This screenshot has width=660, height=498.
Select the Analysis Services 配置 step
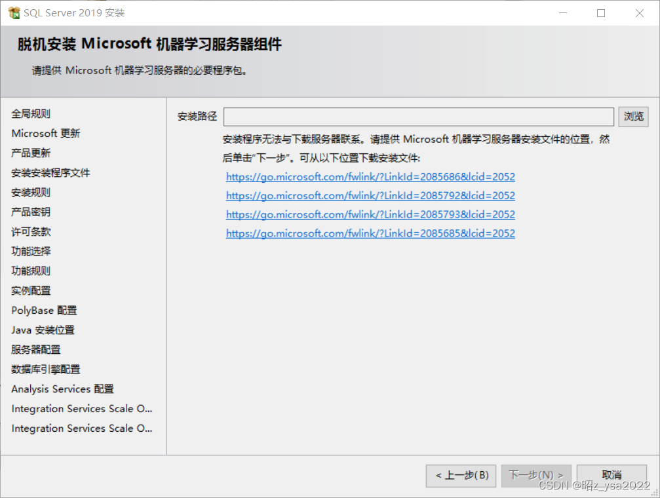63,389
